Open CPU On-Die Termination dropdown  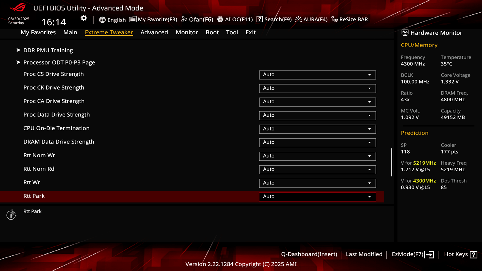point(317,129)
